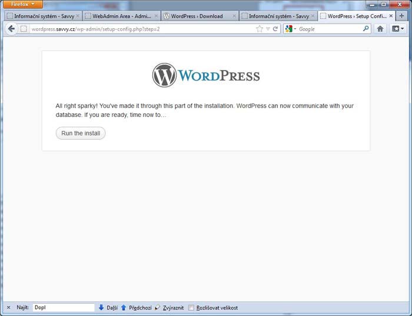Switch to the WebAdmin Area tab
Screen dimensions: 412x316
click(121, 16)
